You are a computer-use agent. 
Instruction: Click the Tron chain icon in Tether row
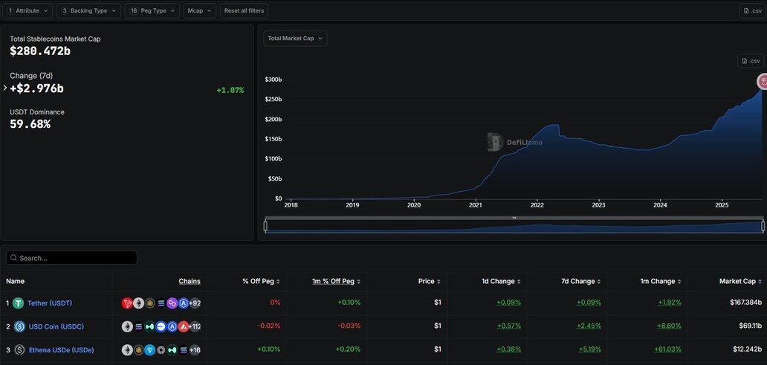[x=127, y=303]
